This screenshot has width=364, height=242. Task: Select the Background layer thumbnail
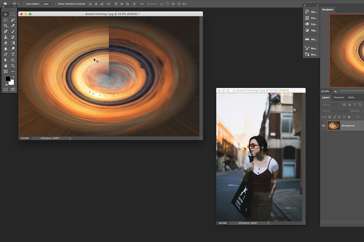[333, 126]
